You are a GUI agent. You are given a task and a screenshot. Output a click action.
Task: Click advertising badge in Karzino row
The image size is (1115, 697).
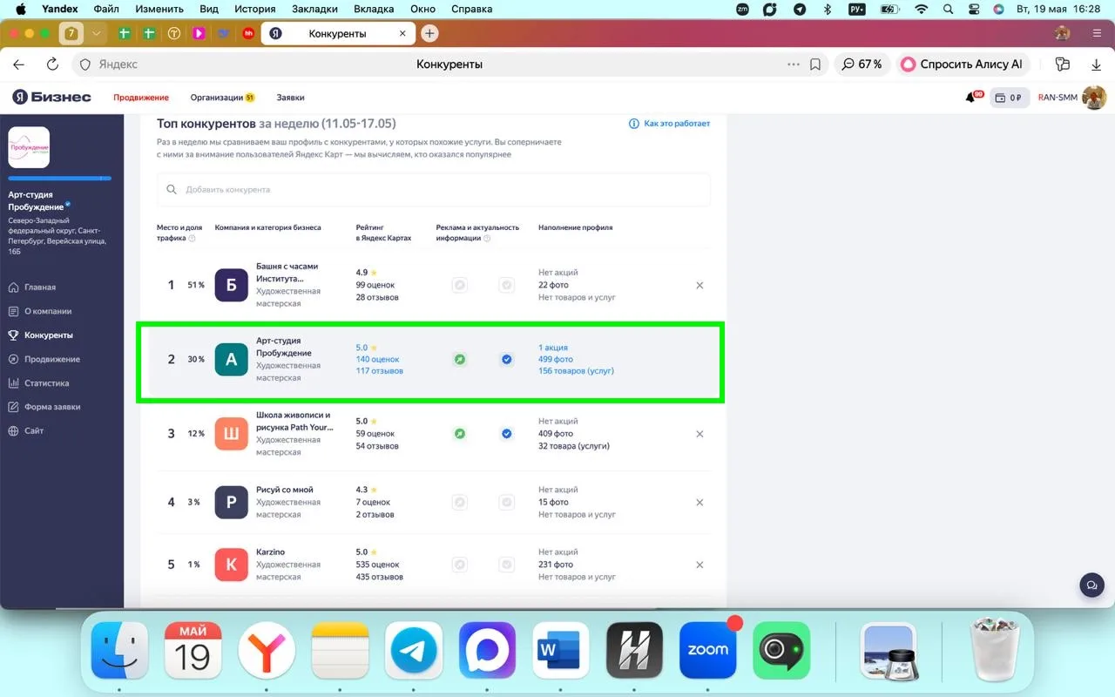coord(459,565)
